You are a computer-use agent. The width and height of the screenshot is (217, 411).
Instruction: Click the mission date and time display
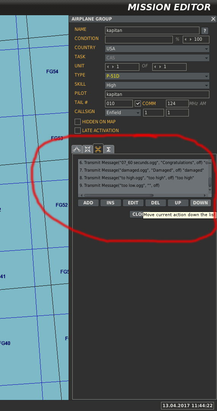188,406
